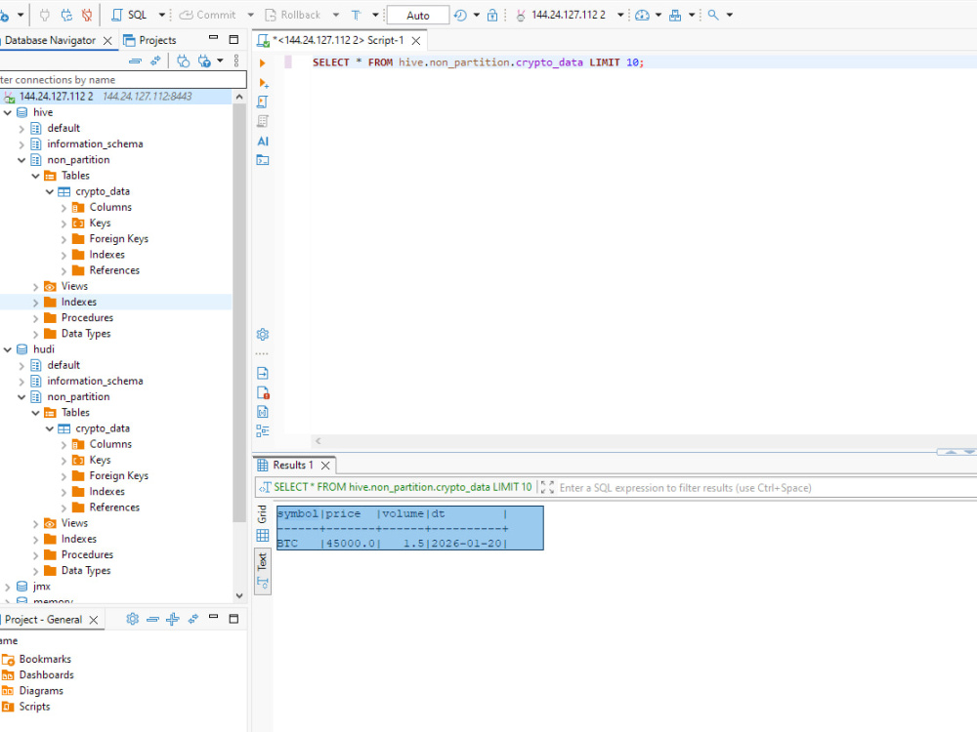
Task: Open Project panel settings gear
Action: [132, 619]
